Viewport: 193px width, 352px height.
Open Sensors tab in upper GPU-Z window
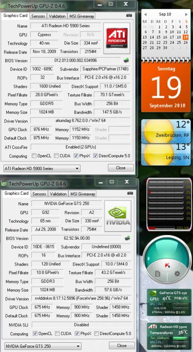38,16
